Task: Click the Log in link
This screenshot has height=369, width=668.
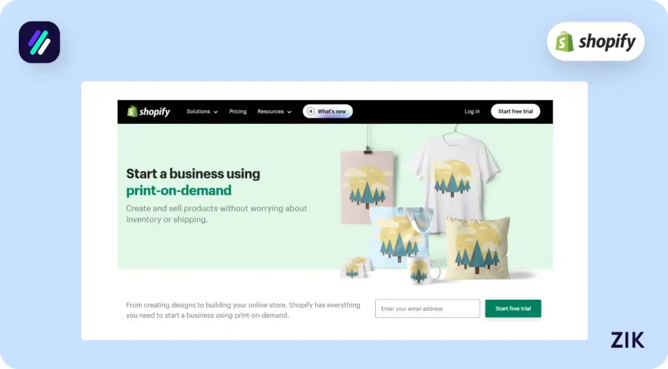Action: [x=472, y=111]
